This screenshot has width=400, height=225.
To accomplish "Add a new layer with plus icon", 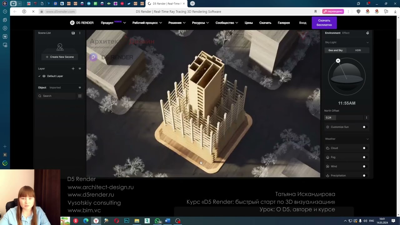I will (x=73, y=68).
